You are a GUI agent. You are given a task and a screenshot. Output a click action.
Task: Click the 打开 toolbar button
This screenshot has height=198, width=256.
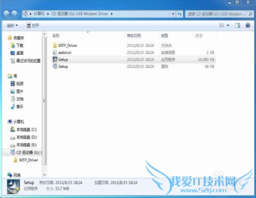33,26
